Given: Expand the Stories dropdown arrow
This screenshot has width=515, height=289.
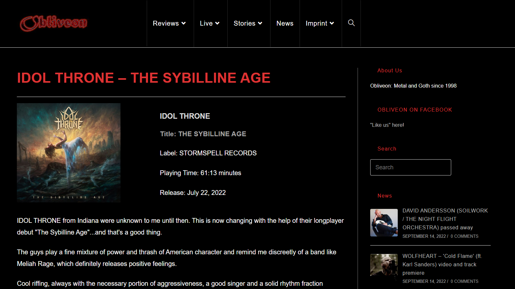Looking at the screenshot, I should (x=260, y=23).
